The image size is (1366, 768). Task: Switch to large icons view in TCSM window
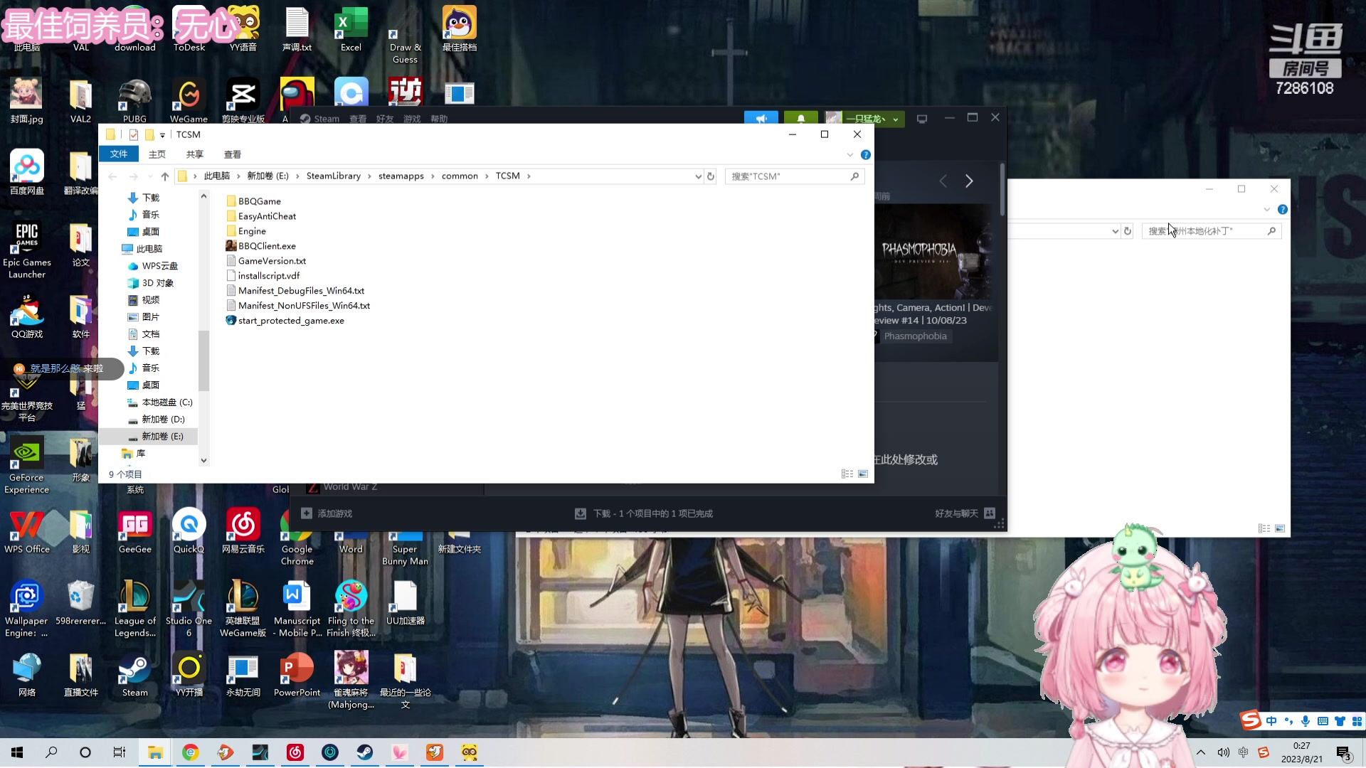click(x=863, y=474)
